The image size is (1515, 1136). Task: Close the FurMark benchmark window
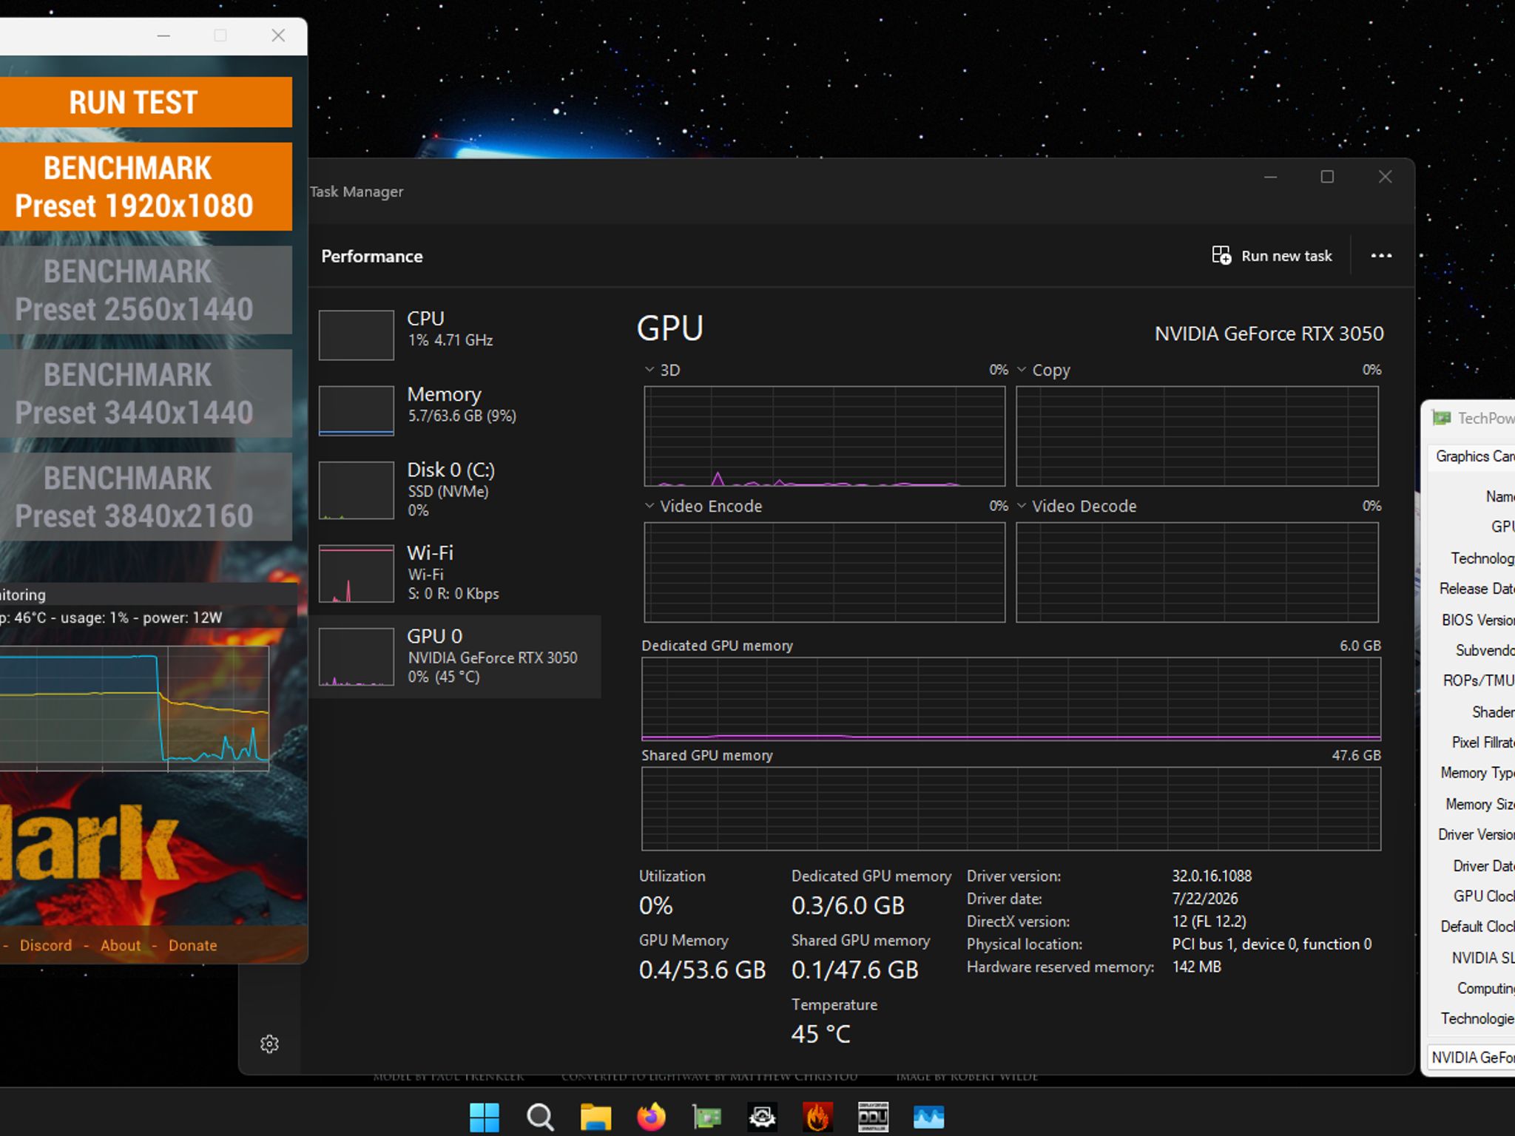(278, 35)
